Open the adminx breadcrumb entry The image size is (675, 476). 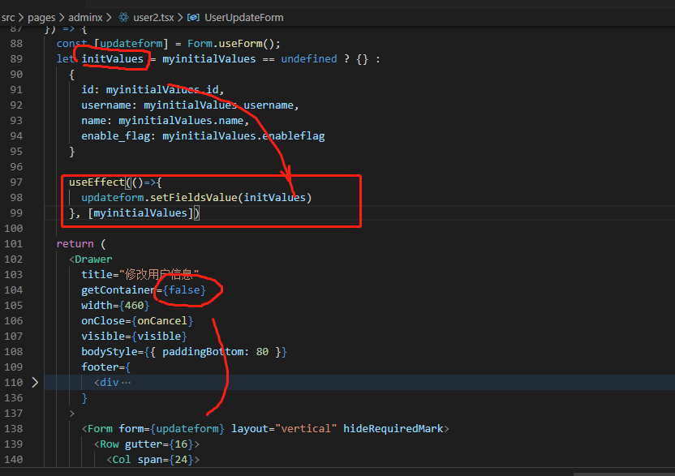84,17
